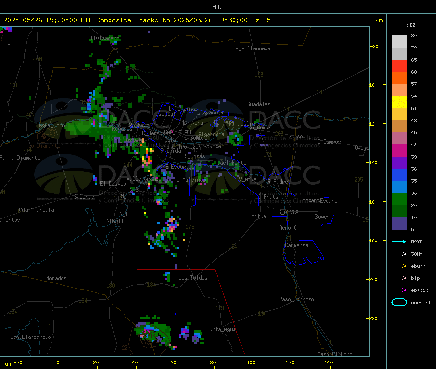Viewport: 436px width, 369px height.
Task: Click the SAN_RAFAEL city label
Action: point(178,132)
